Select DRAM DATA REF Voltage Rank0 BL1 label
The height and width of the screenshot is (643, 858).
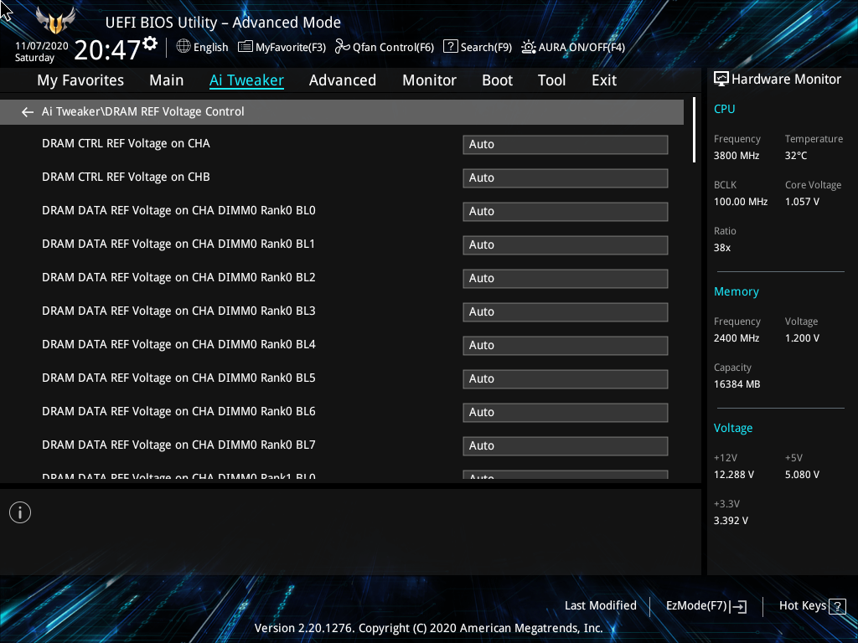pos(178,244)
